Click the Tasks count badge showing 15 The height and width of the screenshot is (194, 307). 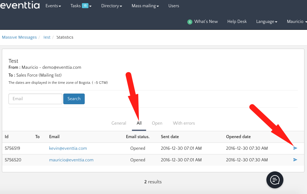pos(85,6)
